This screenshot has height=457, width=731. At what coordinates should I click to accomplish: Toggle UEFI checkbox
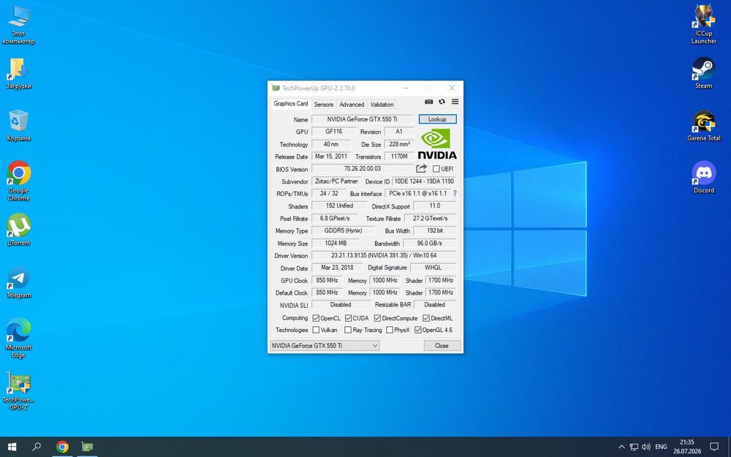436,169
